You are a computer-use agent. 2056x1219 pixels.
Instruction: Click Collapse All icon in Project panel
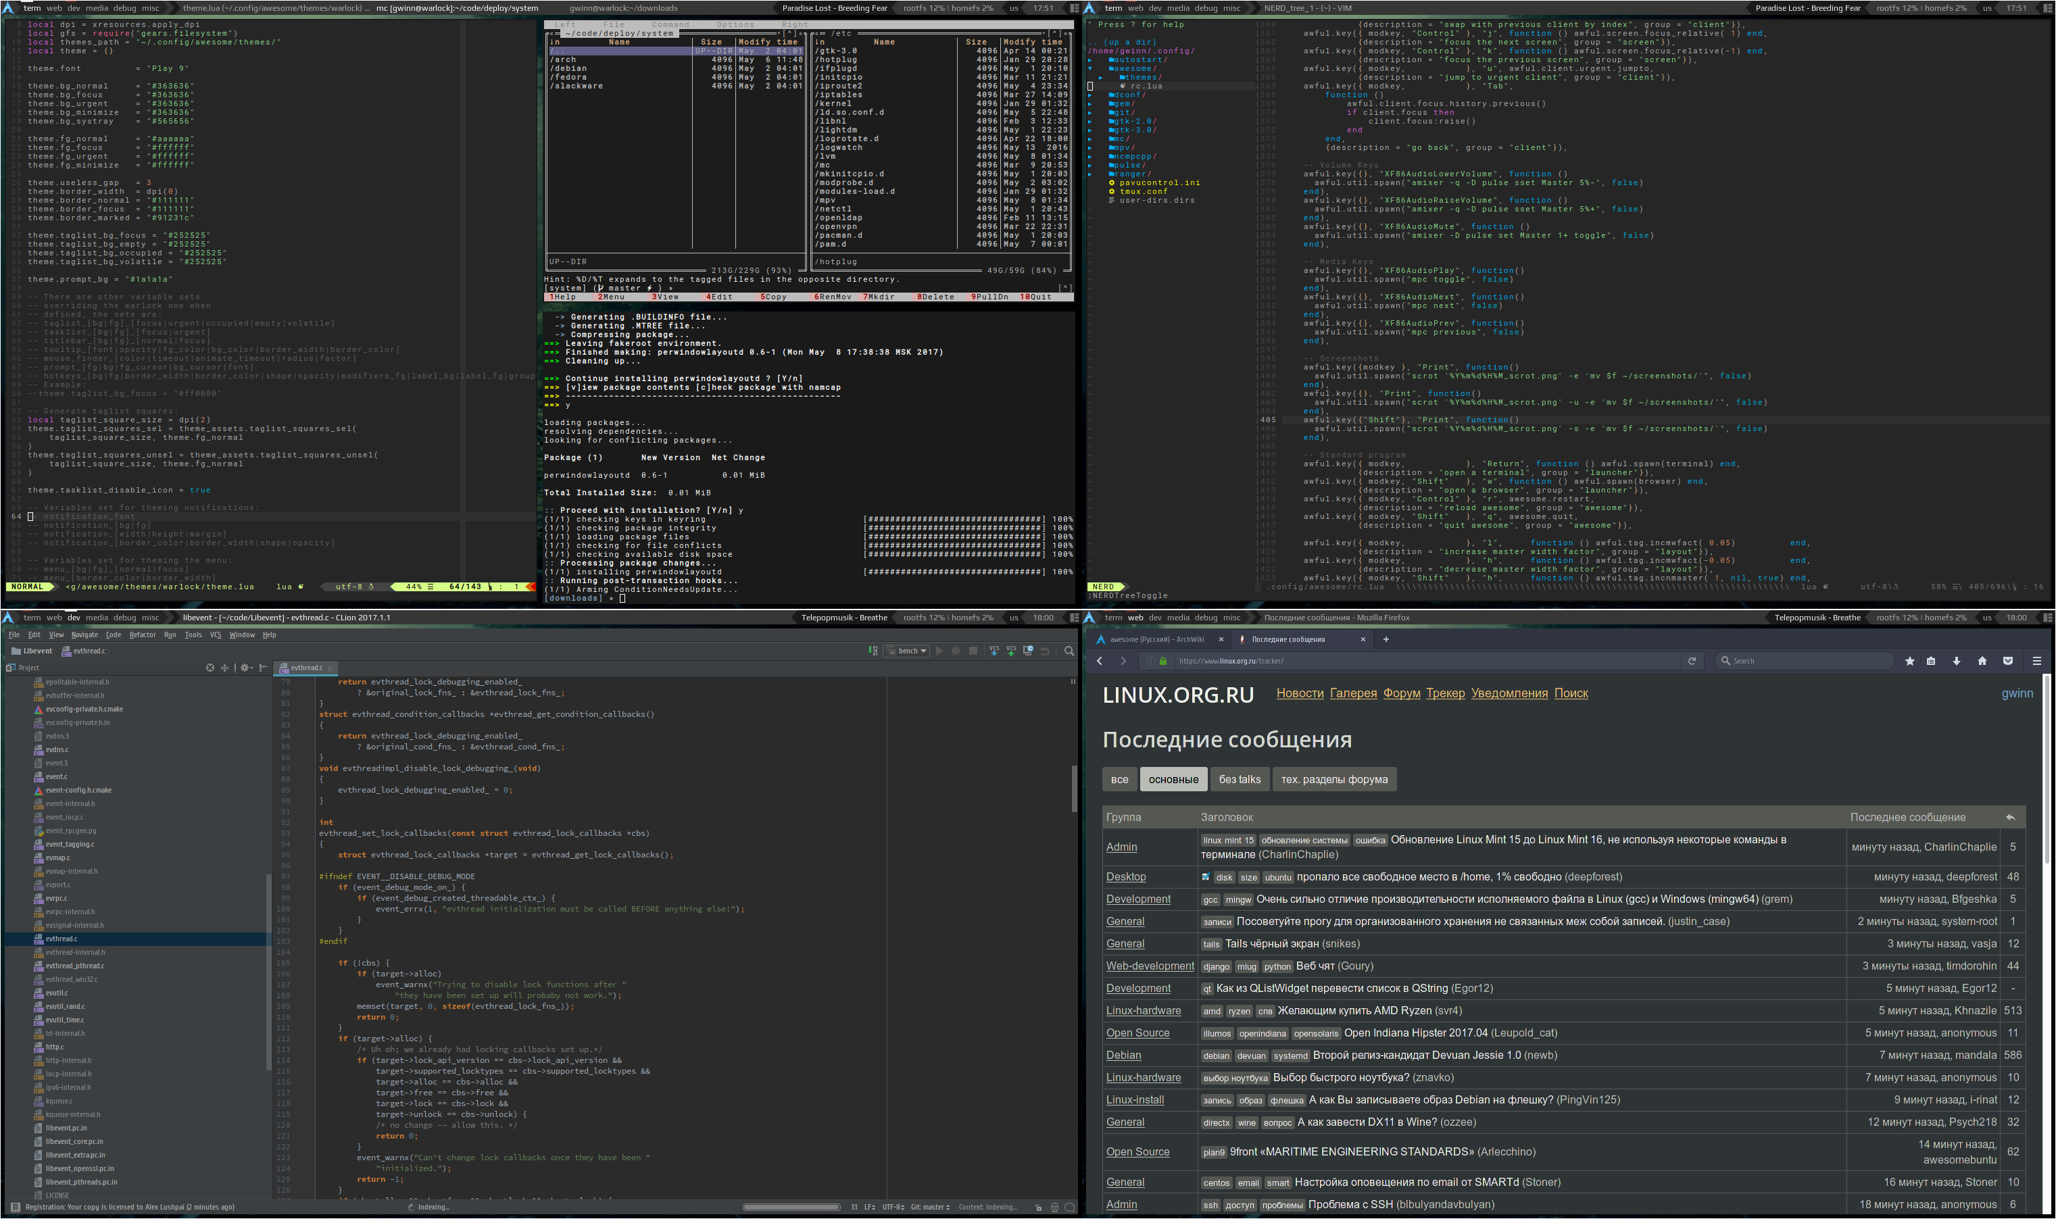[x=224, y=668]
